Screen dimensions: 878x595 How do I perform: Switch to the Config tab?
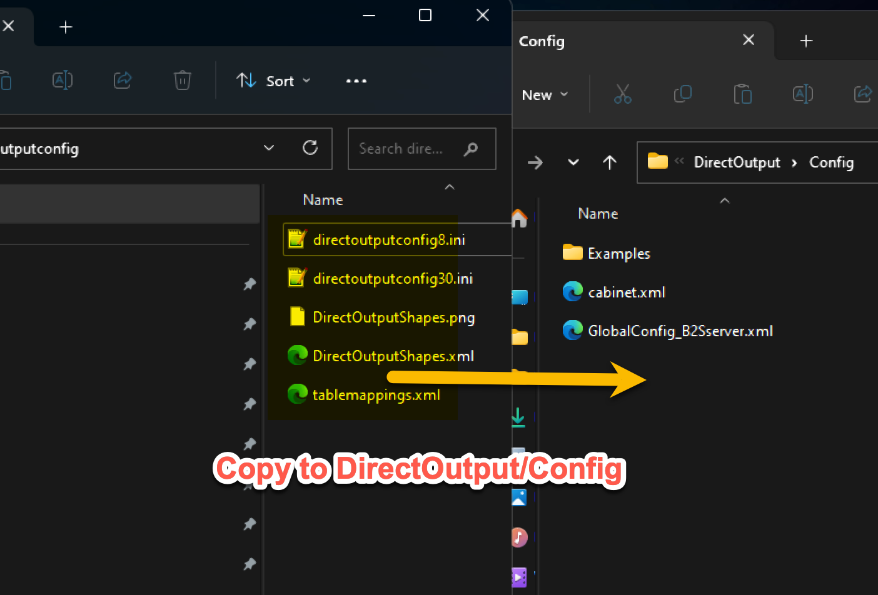coord(542,41)
